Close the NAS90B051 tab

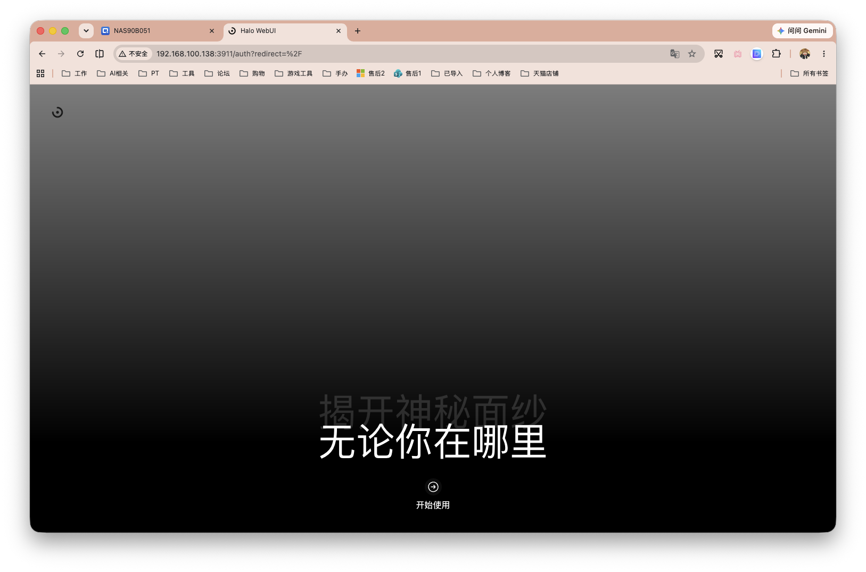[212, 31]
